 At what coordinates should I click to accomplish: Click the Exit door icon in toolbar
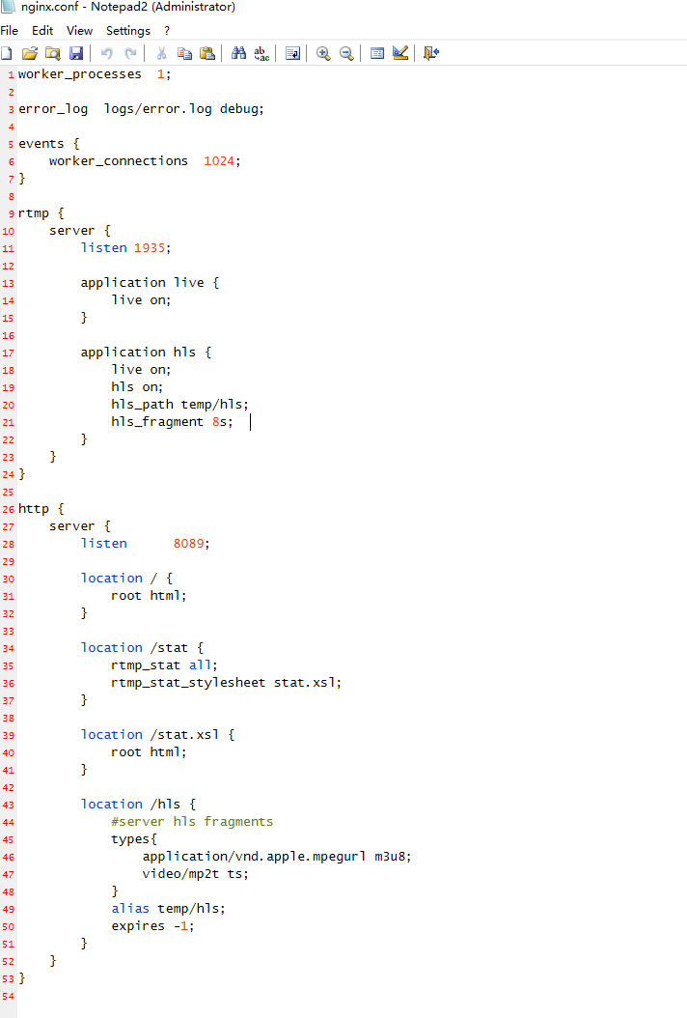[x=430, y=53]
